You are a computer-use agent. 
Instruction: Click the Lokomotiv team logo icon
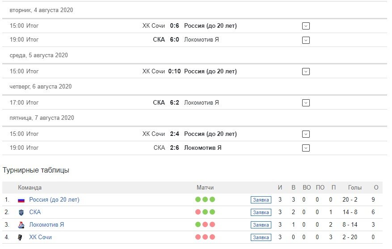click(x=21, y=225)
